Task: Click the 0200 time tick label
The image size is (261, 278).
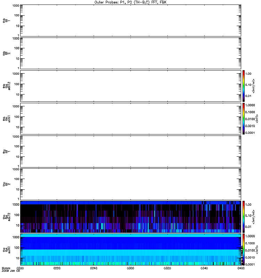Action: pyautogui.click(x=20, y=268)
